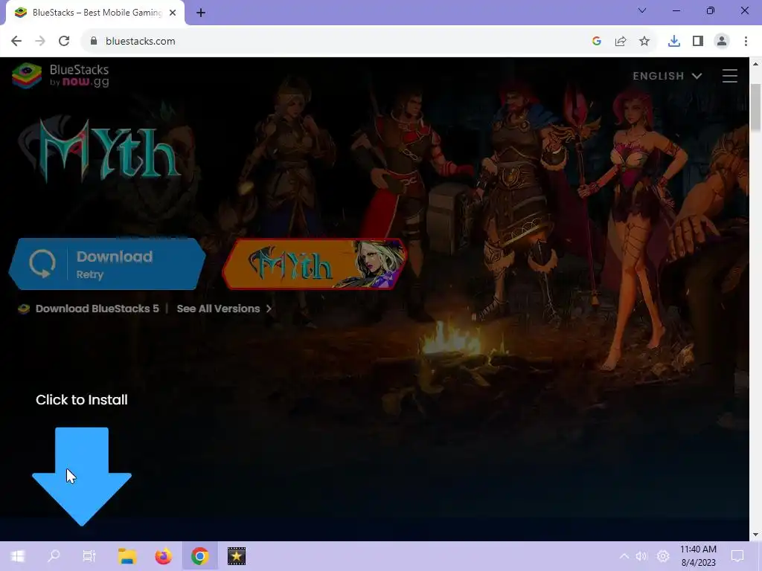The image size is (762, 571).
Task: Click the scrollbar down arrow
Action: [756, 535]
